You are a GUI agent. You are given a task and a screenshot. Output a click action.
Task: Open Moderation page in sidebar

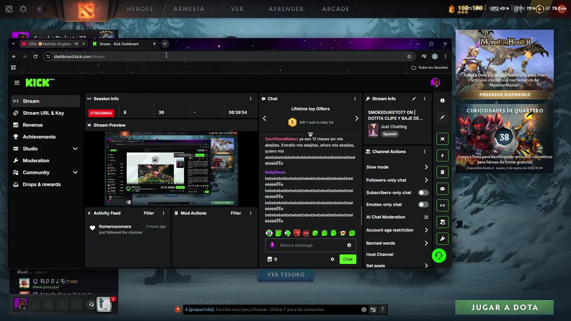46,160
